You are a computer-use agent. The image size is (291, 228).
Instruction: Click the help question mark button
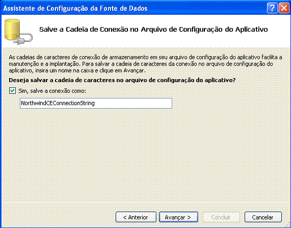pos(272,8)
